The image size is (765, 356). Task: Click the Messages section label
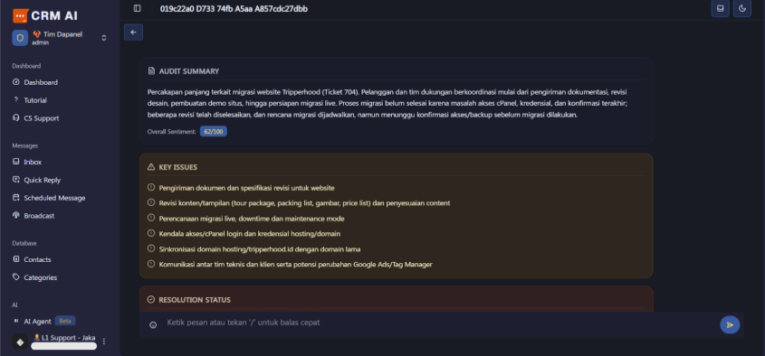pyautogui.click(x=24, y=145)
